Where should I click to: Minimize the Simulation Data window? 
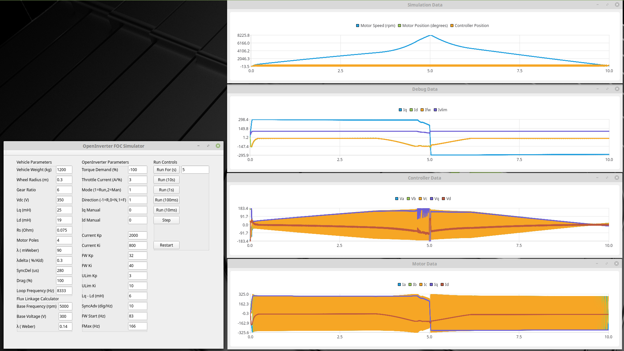pyautogui.click(x=598, y=5)
